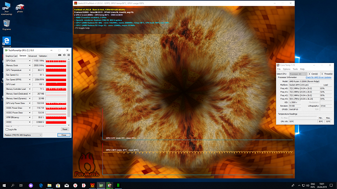337x189 pixels.
Task: Click Fan Speed value 2304 RPM
Action: tap(39, 80)
